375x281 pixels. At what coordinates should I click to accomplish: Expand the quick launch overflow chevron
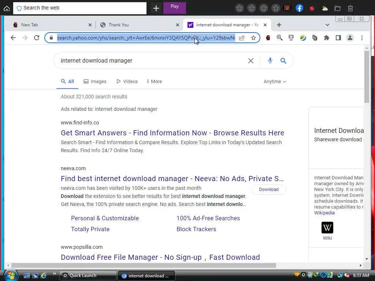pos(54,274)
